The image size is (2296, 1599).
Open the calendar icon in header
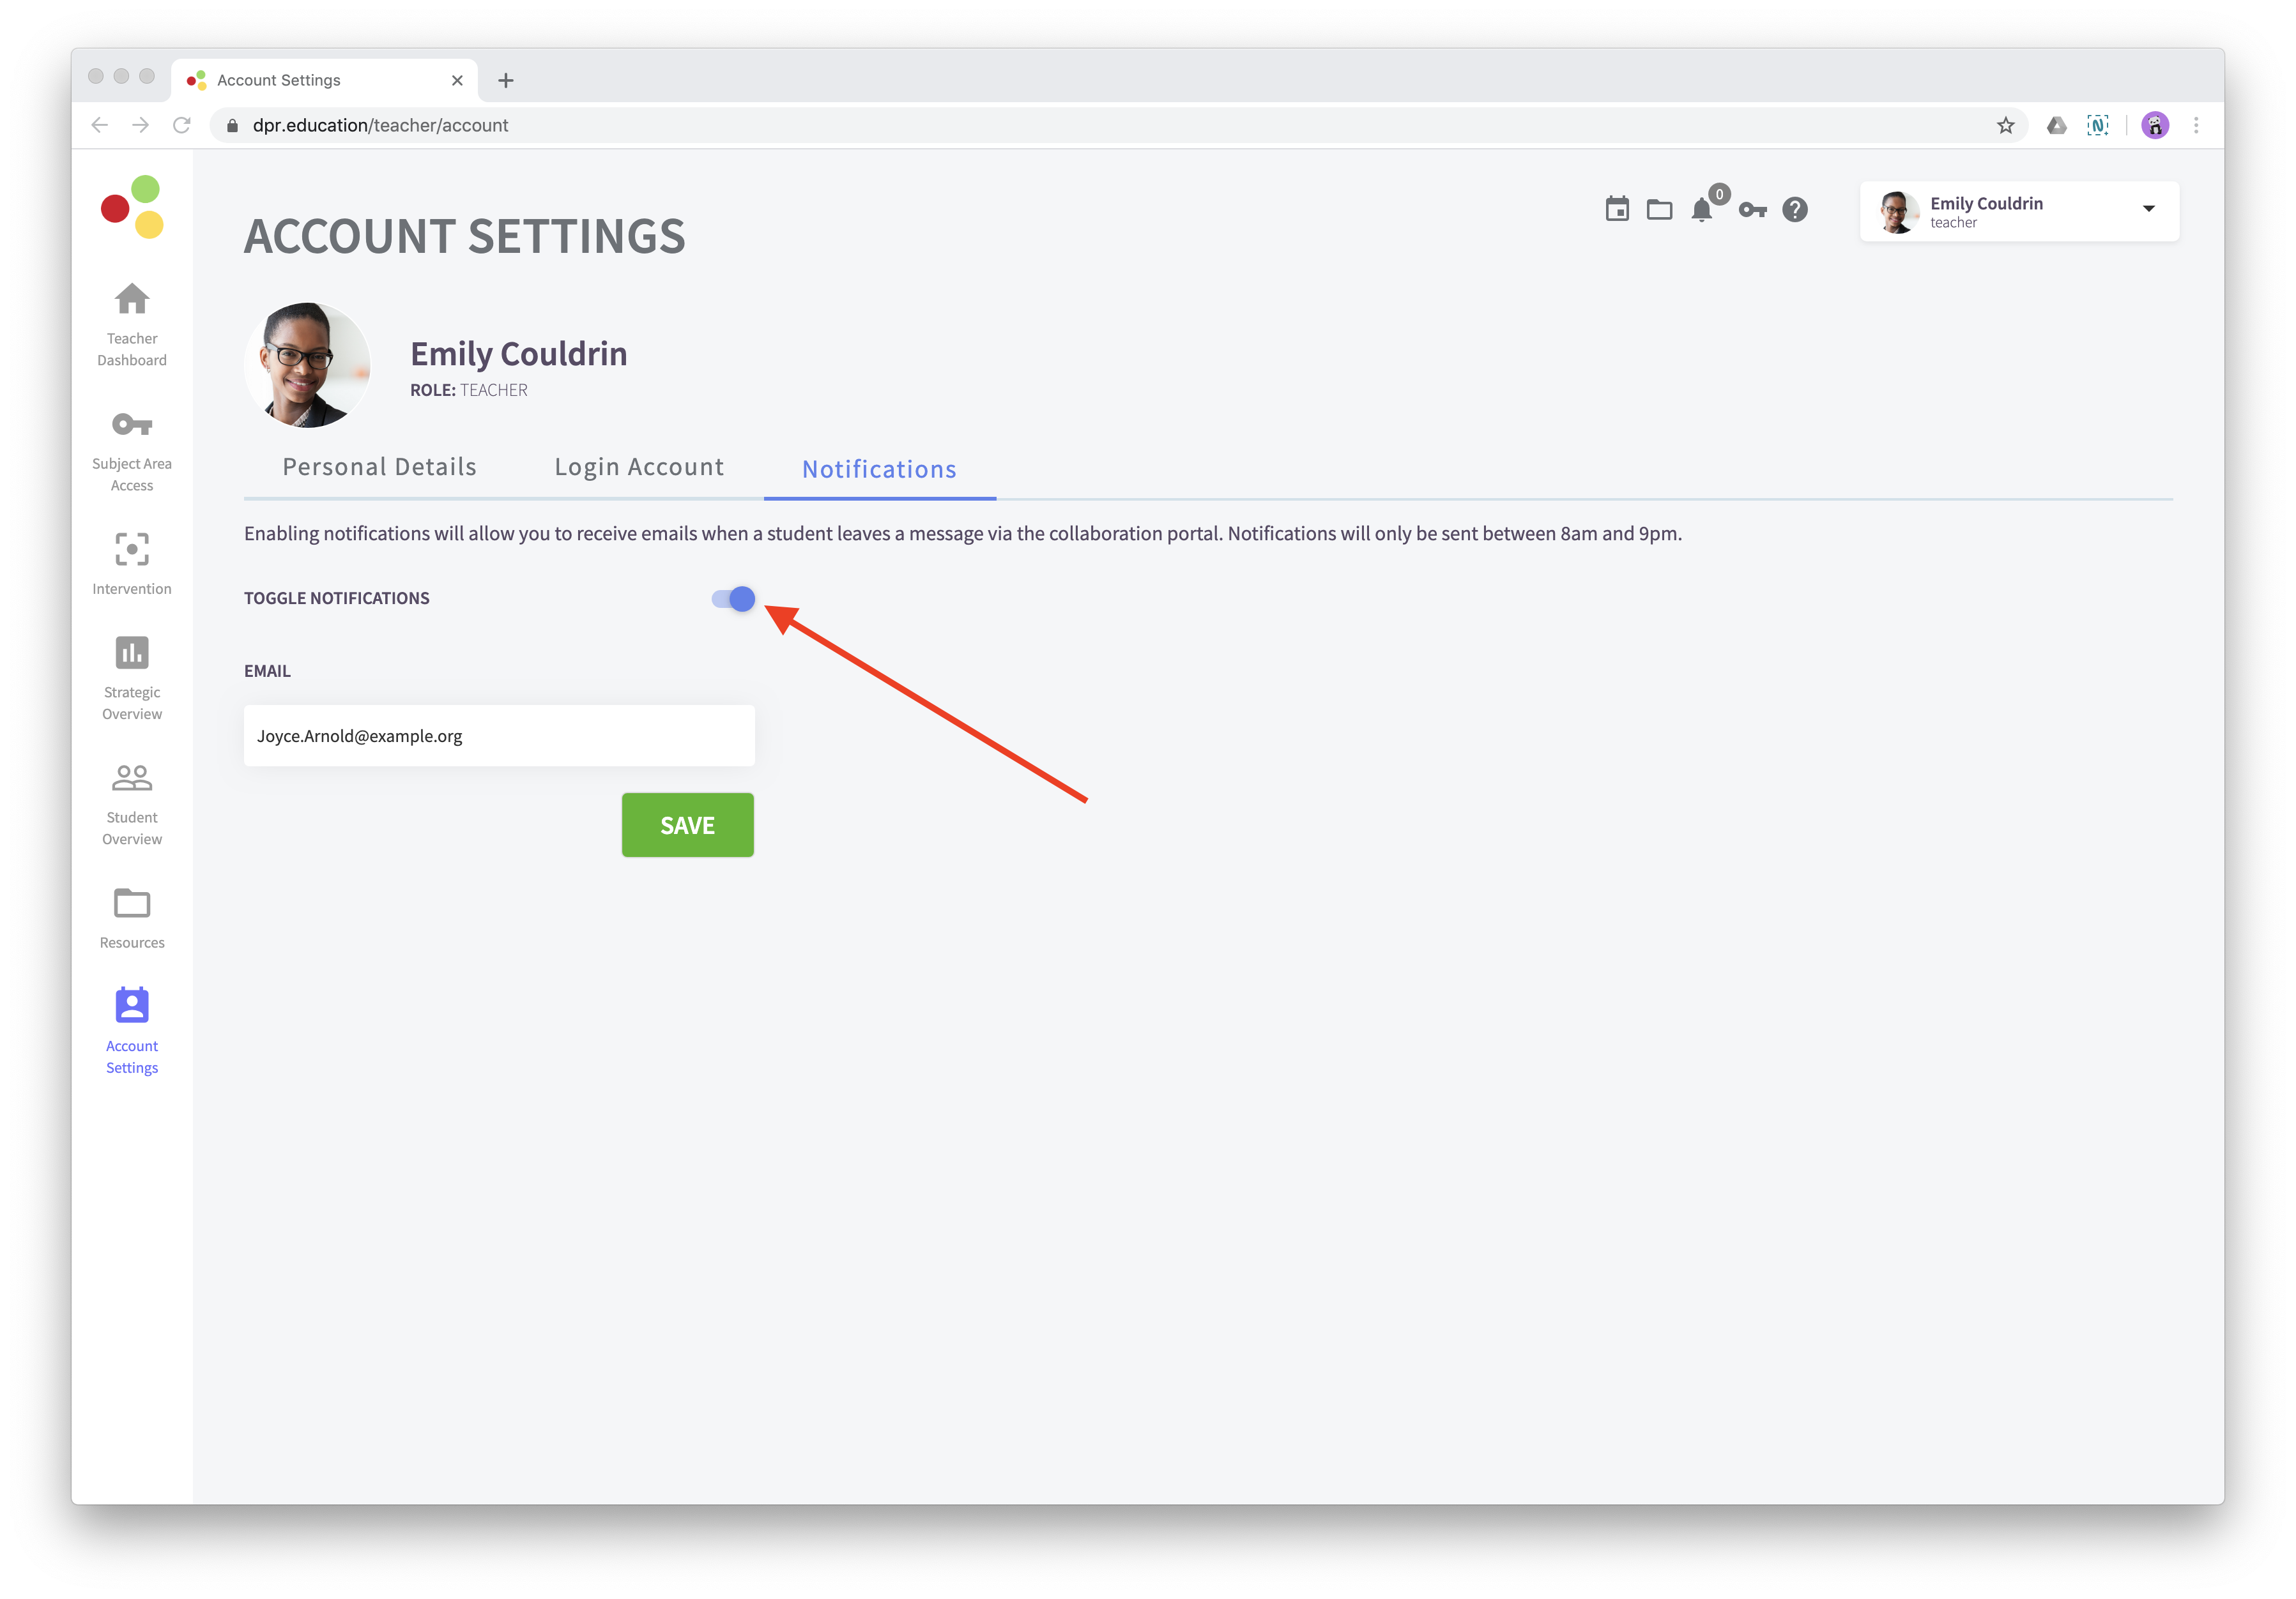[1617, 210]
